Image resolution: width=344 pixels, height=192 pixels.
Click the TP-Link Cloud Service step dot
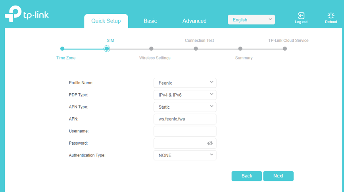pyautogui.click(x=285, y=49)
